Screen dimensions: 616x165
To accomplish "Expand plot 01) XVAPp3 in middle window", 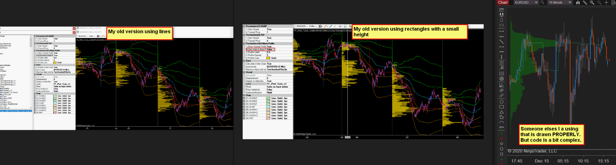I will pos(244,98).
